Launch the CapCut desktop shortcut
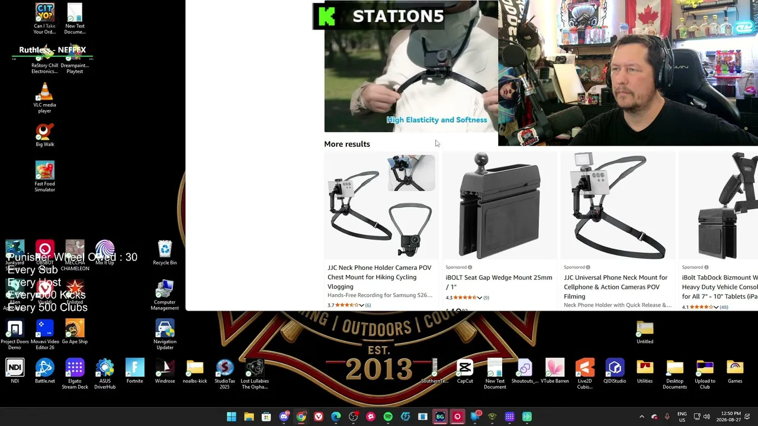This screenshot has width=758, height=426. click(x=465, y=371)
